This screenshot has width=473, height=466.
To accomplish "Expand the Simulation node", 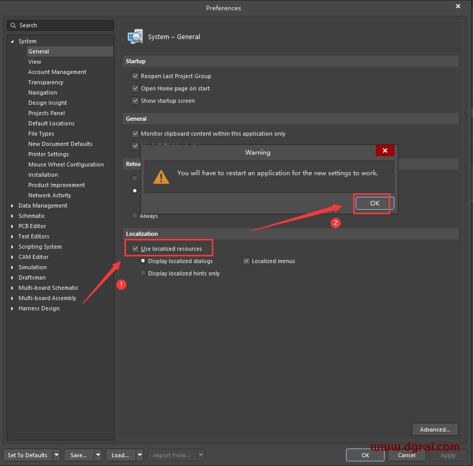I will pyautogui.click(x=12, y=267).
